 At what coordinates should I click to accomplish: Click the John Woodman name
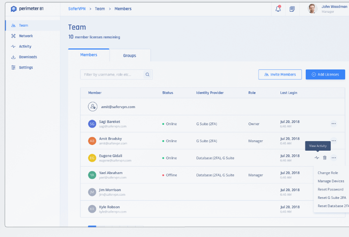click(334, 7)
